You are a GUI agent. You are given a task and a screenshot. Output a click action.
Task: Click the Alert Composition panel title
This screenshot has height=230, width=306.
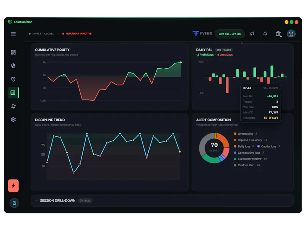point(213,120)
